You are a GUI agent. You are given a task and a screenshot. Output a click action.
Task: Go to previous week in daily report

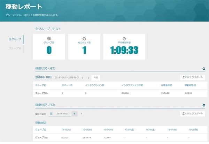point(75,114)
